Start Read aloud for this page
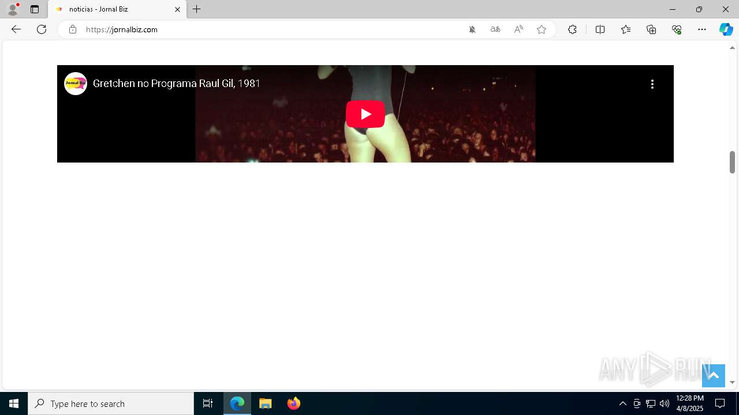Screen dimensions: 739x415 (518, 29)
